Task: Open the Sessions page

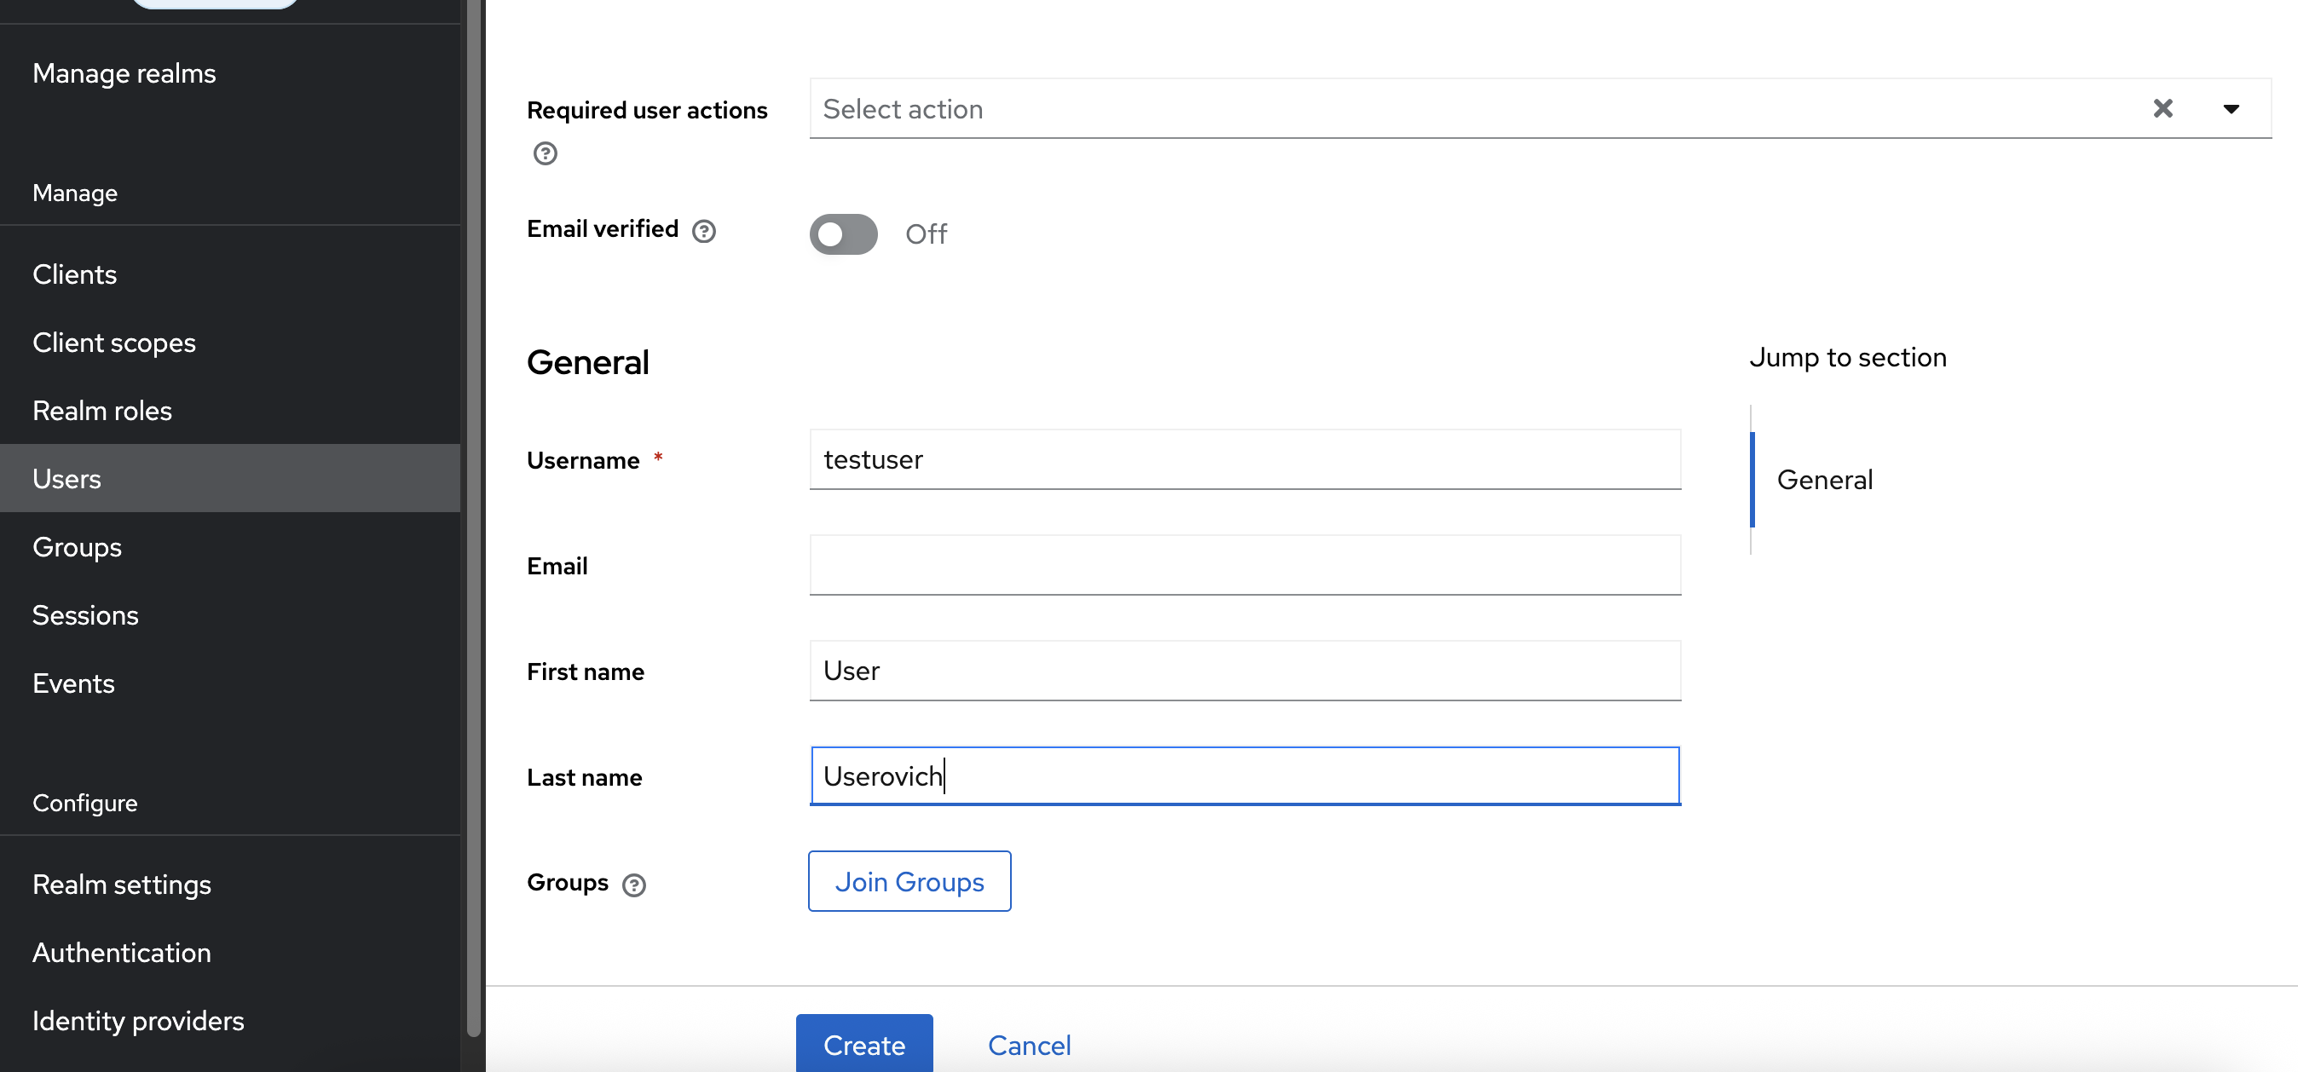Action: click(x=84, y=614)
